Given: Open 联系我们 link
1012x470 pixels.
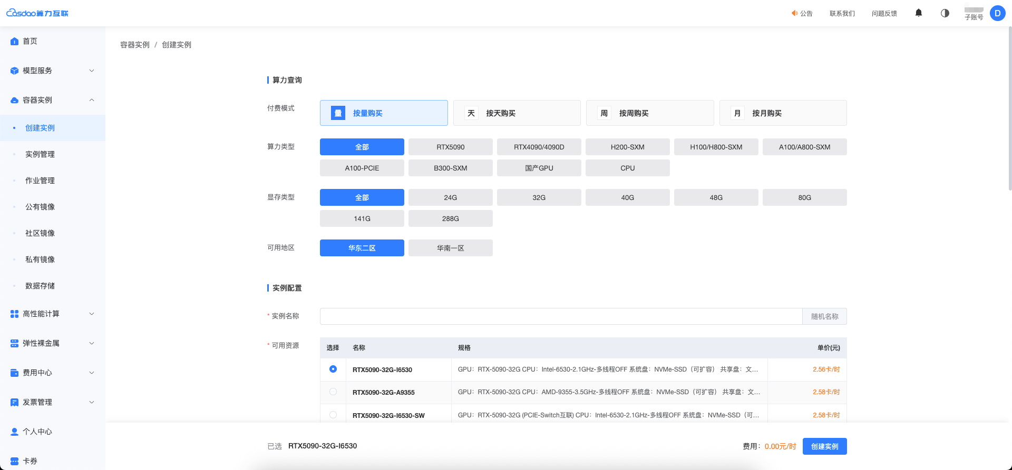Looking at the screenshot, I should tap(842, 13).
